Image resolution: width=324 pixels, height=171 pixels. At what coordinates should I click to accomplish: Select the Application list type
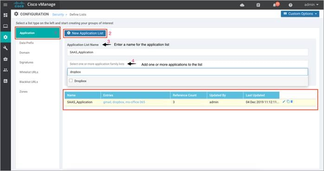coord(38,33)
